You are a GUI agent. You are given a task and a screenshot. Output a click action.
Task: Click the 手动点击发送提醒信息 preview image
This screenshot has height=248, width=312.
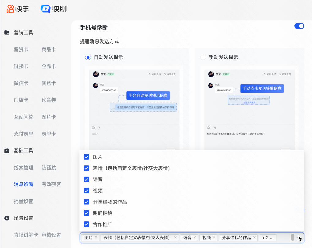pyautogui.click(x=250, y=109)
